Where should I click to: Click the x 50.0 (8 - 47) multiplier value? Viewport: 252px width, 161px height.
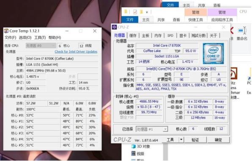(149, 107)
